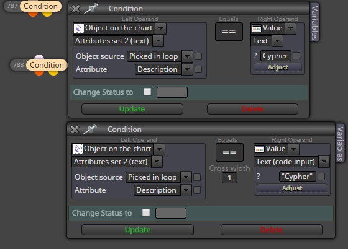Close the lower Condition panel with the X icon
This screenshot has height=249, width=348.
75,129
